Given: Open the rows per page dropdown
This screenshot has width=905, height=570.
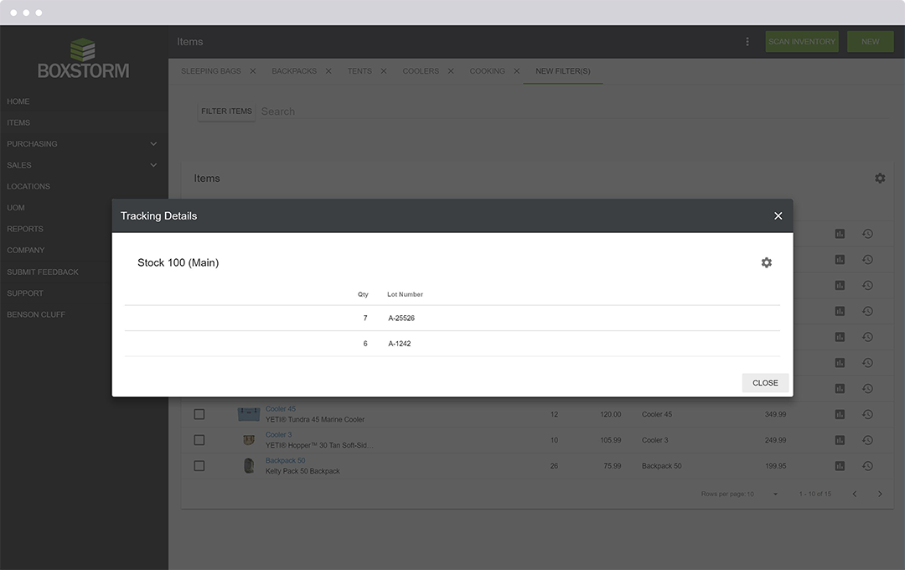Looking at the screenshot, I should click(x=775, y=494).
